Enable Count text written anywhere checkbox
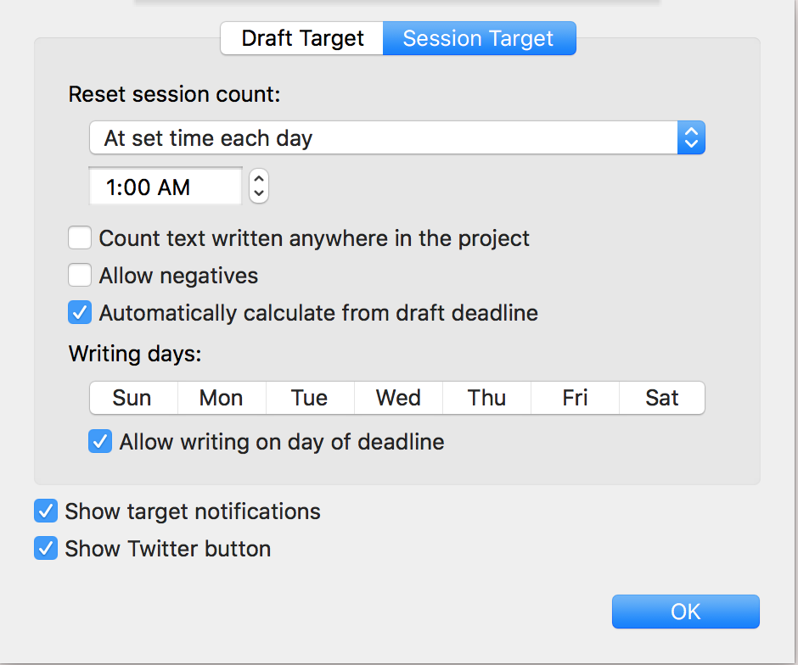Screen dimensions: 798x665 80,238
